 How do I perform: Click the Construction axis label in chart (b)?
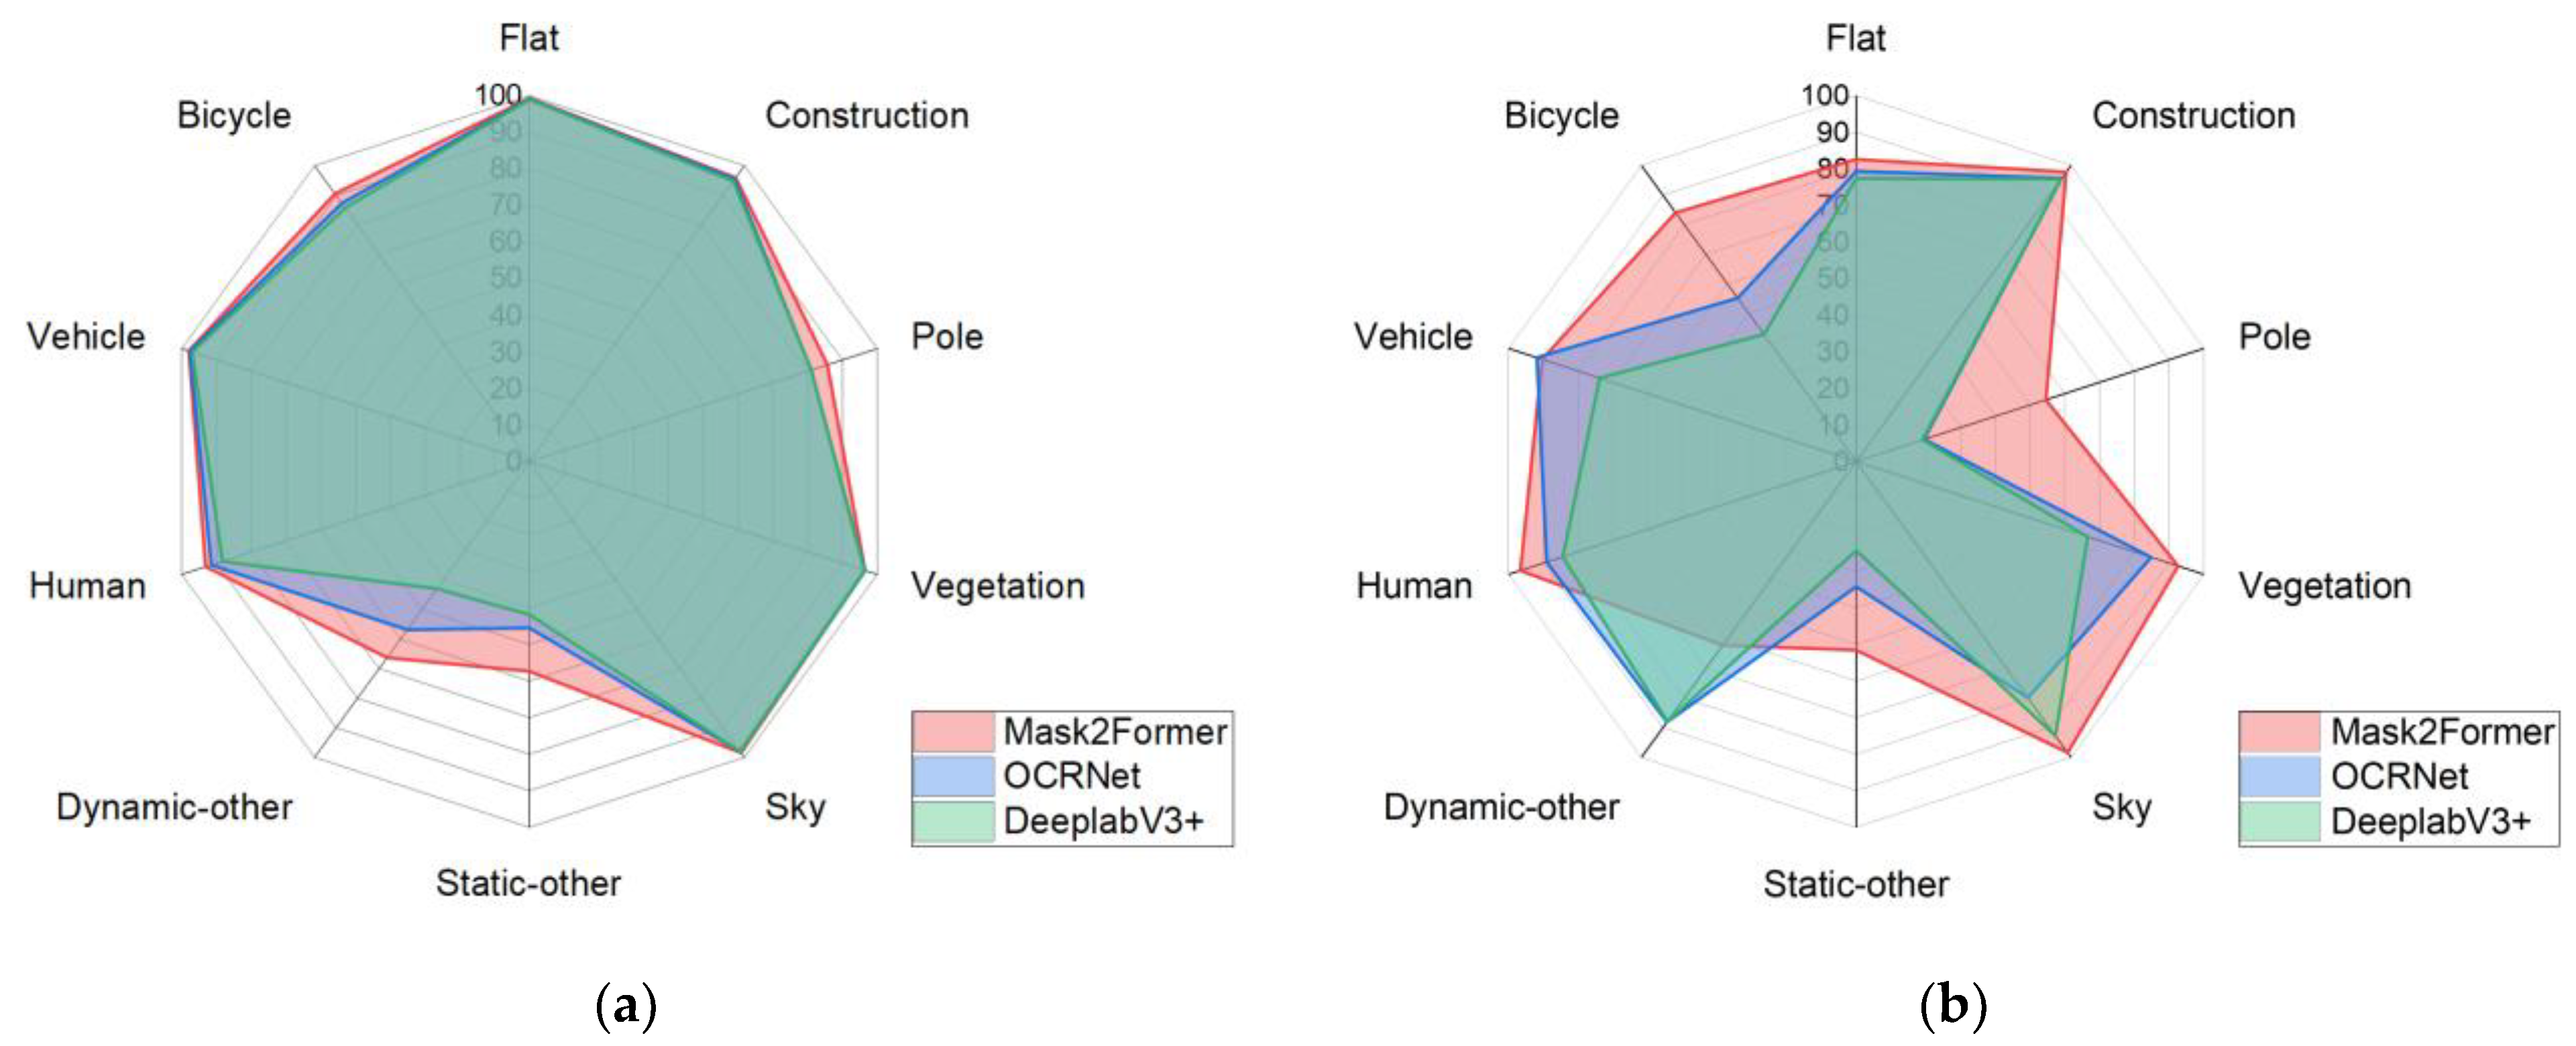click(2193, 116)
